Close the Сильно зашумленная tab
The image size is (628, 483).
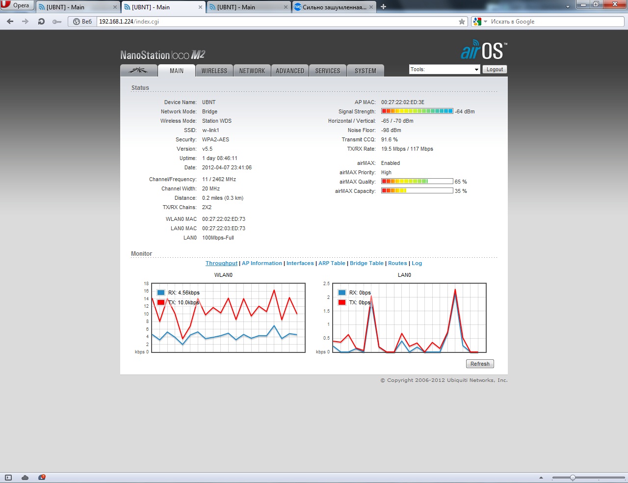371,7
